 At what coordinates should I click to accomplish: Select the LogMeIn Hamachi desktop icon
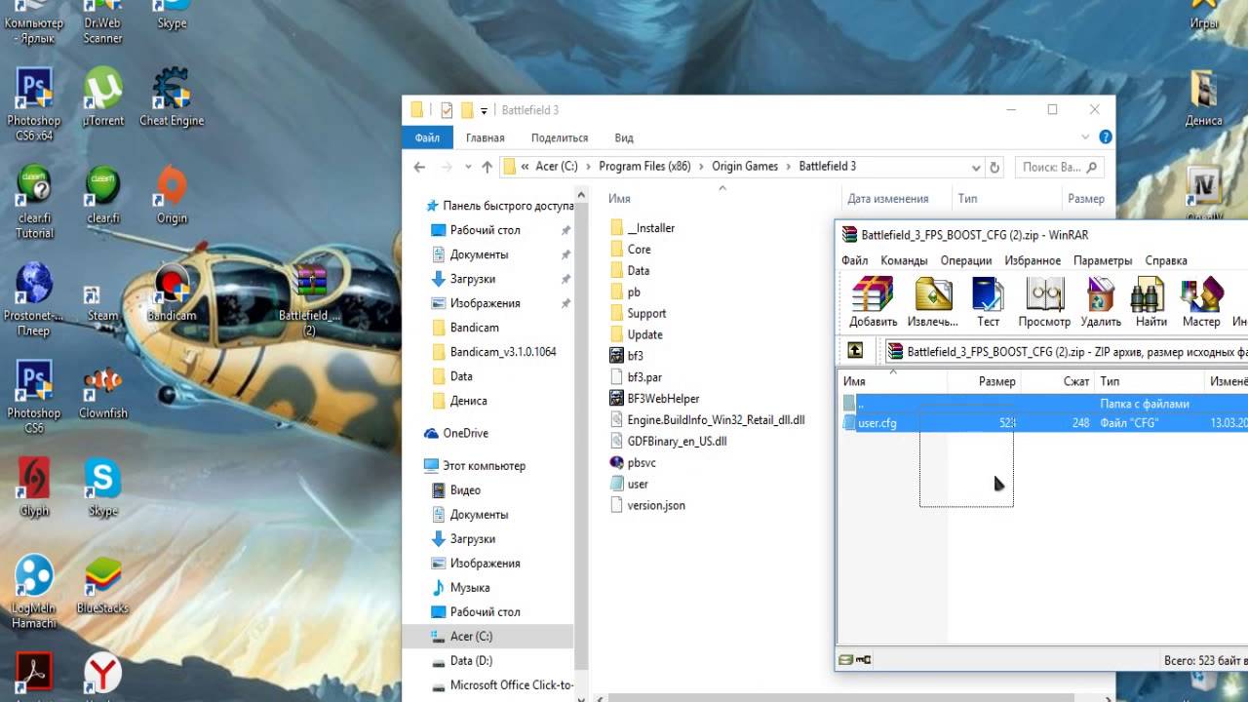tap(34, 592)
